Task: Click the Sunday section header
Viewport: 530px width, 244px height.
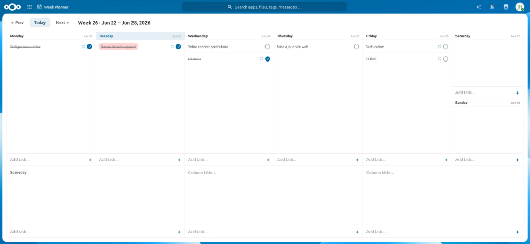Action: tap(488, 102)
